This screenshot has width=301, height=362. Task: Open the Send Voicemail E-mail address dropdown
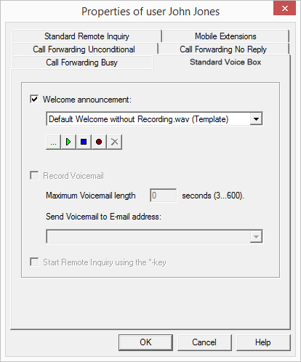pos(256,236)
